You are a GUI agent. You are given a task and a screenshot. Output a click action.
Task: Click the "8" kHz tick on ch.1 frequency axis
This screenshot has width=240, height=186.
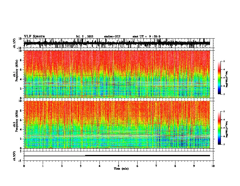click(x=21, y=60)
